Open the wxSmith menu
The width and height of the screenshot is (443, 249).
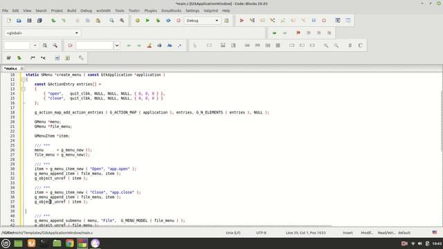click(x=103, y=10)
